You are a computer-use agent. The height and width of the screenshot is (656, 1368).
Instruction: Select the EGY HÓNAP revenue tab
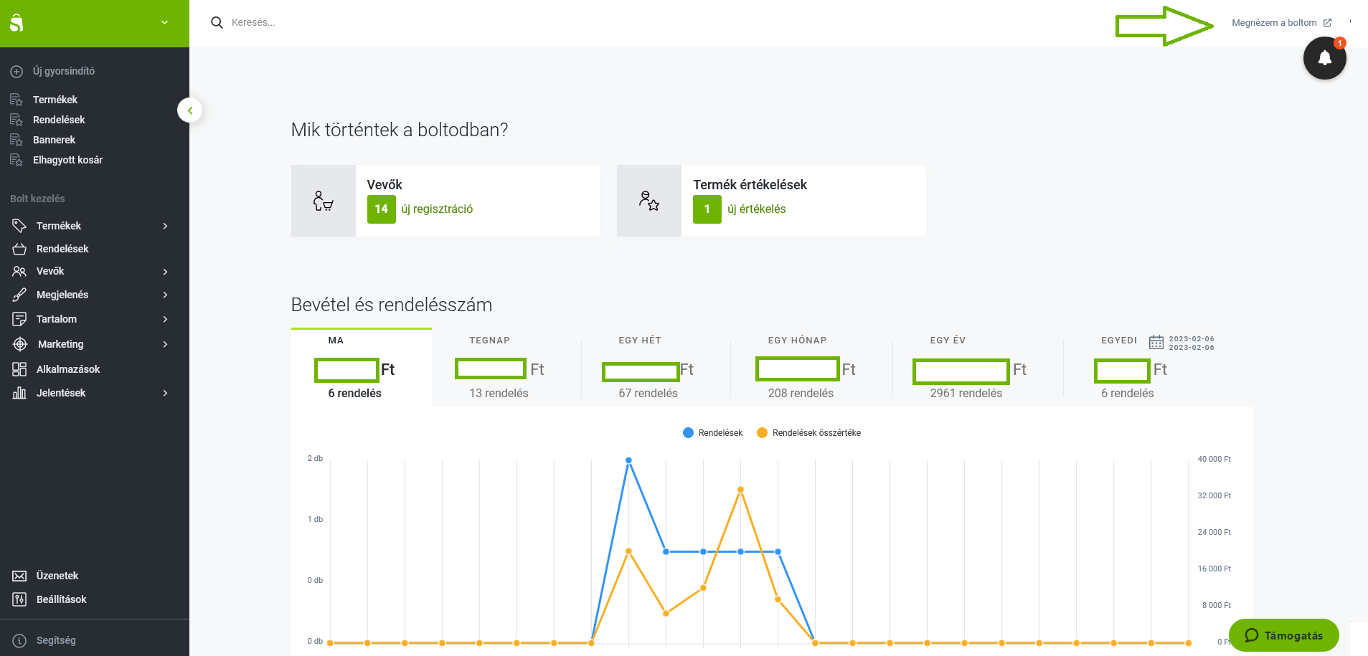pos(797,341)
